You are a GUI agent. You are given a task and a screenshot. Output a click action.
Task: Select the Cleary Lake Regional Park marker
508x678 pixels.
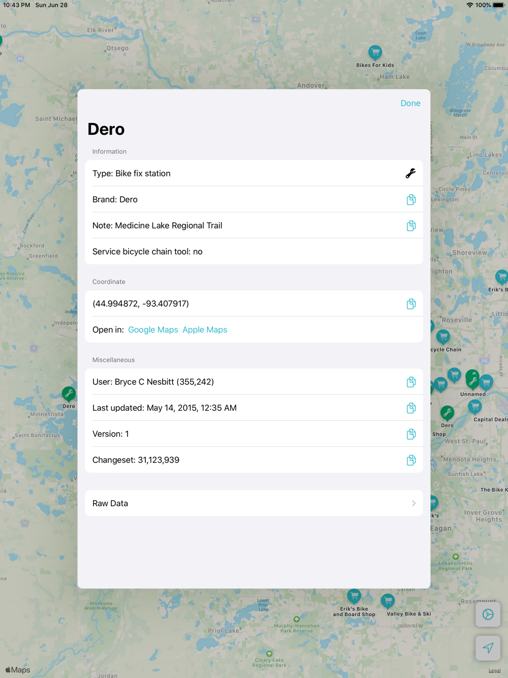(269, 654)
